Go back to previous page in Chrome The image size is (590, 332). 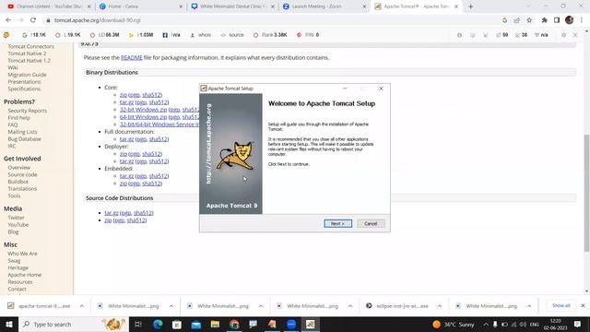point(8,20)
